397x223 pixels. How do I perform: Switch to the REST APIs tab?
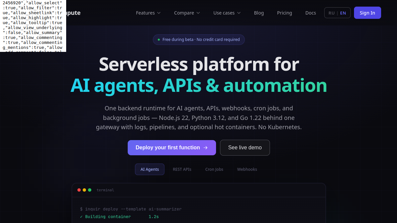click(x=182, y=169)
